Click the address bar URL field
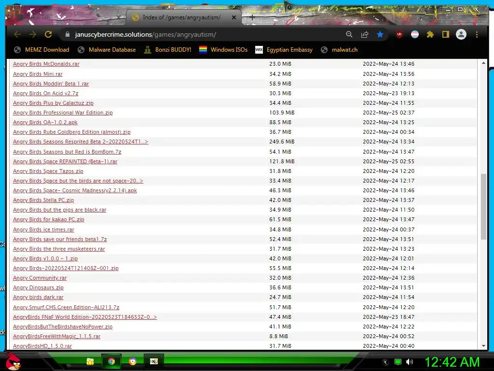 pos(202,34)
